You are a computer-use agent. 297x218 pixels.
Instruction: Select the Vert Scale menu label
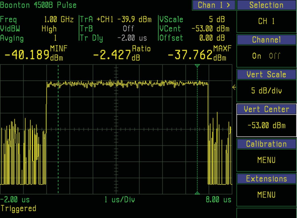tap(266, 74)
